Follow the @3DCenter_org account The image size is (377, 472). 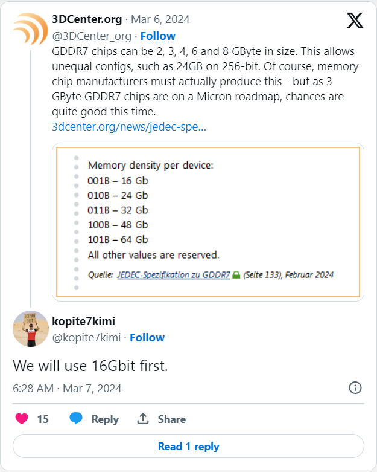point(157,36)
